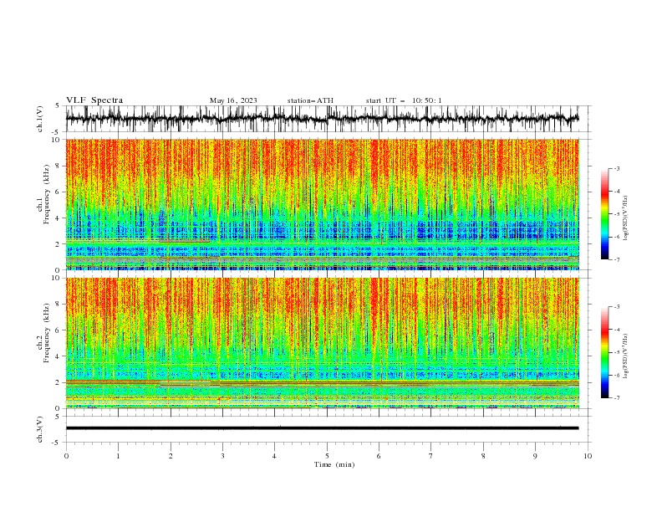Click the 'ch.1(V)' waveform axis label
This screenshot has height=512, width=662.
click(40, 119)
